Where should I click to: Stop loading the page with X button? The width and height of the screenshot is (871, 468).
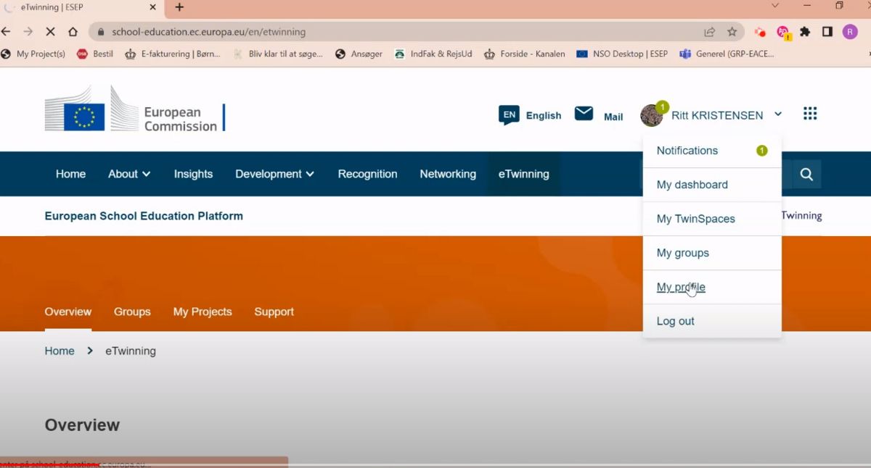coord(50,32)
